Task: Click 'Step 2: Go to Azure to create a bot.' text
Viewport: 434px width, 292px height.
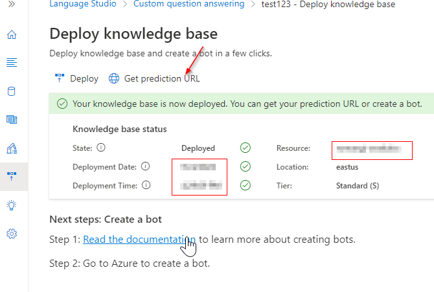Action: (130, 264)
